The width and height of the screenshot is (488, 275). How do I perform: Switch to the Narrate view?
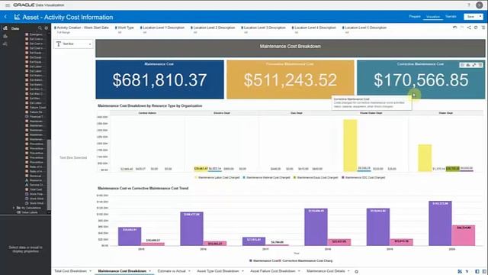coord(451,17)
